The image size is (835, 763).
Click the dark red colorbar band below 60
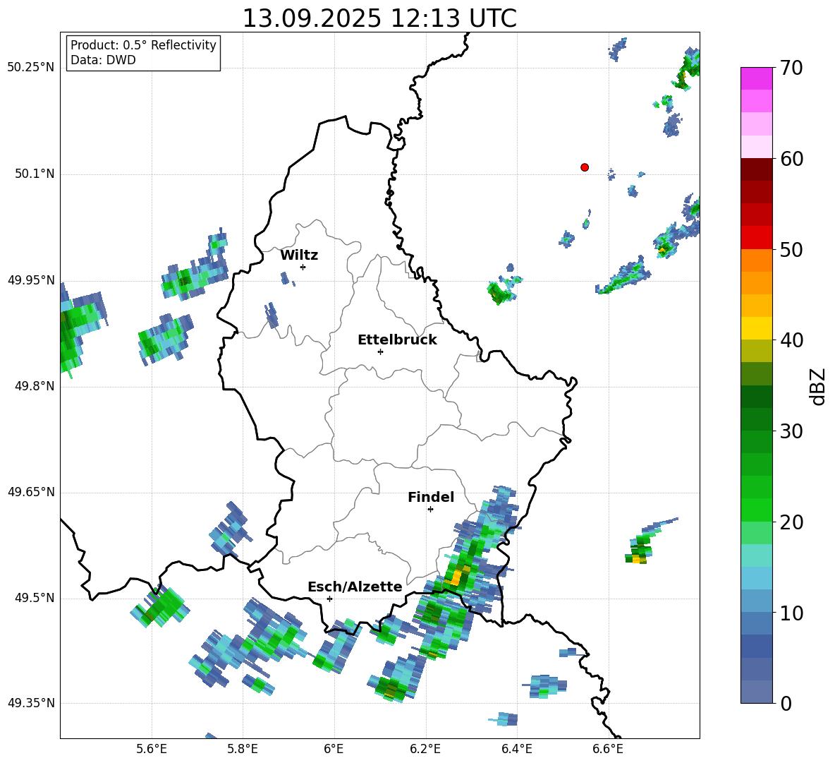click(757, 169)
